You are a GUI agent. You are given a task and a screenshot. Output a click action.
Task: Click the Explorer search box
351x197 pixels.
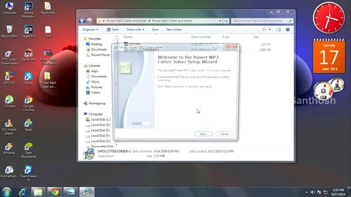pyautogui.click(x=262, y=21)
